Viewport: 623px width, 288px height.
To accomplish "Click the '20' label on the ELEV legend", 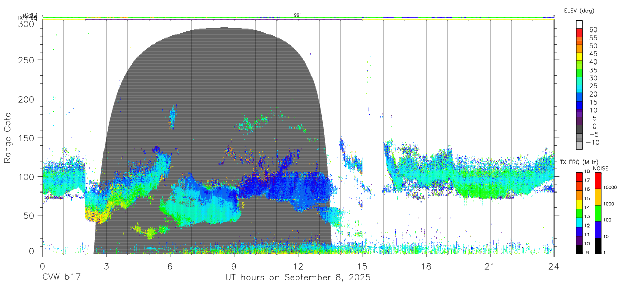I will [592, 94].
